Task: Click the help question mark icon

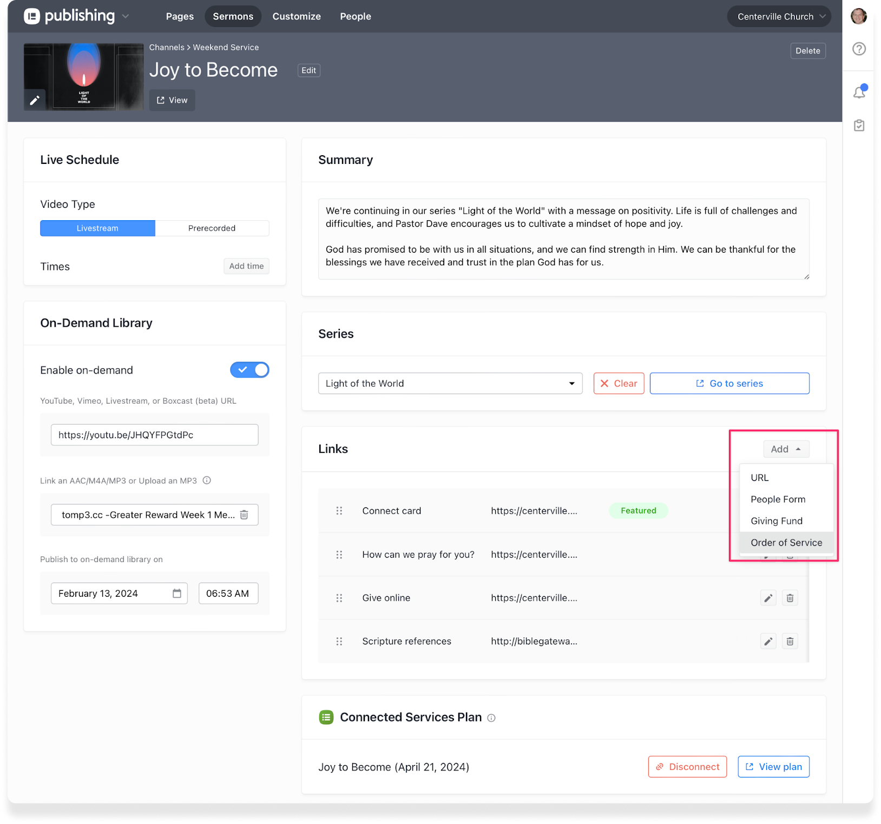Action: click(x=859, y=49)
